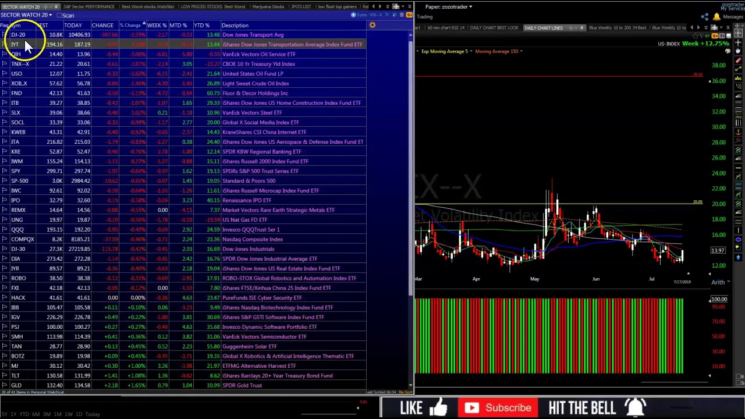This screenshot has width=745, height=419.
Task: Switch to the IPO'S LIST tab
Action: 301,6
